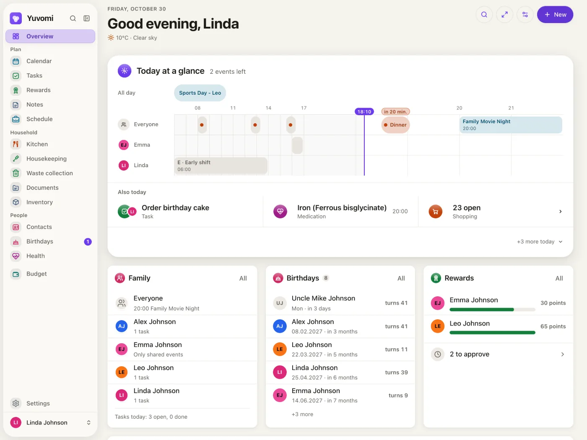This screenshot has width=587, height=440.
Task: Click the Health heart icon
Action: (x=16, y=256)
